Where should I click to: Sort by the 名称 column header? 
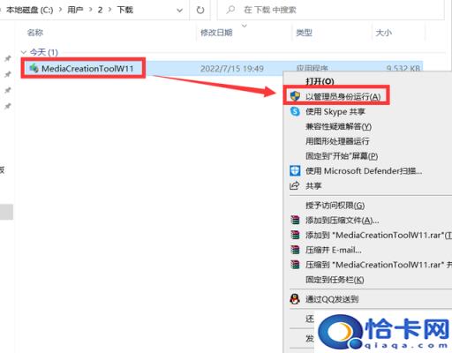coord(35,33)
